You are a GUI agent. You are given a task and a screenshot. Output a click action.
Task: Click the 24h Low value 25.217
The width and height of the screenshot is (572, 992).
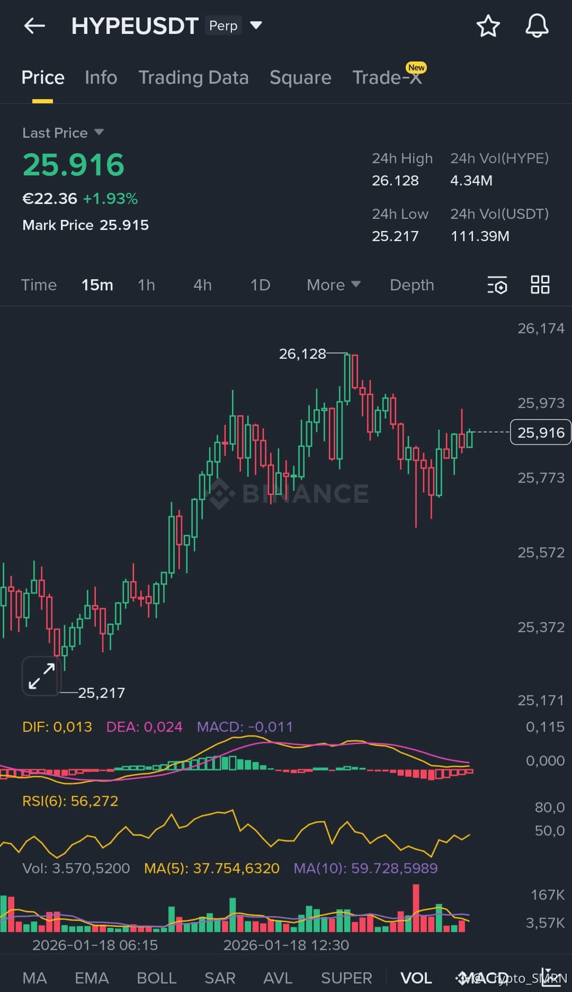tap(395, 236)
